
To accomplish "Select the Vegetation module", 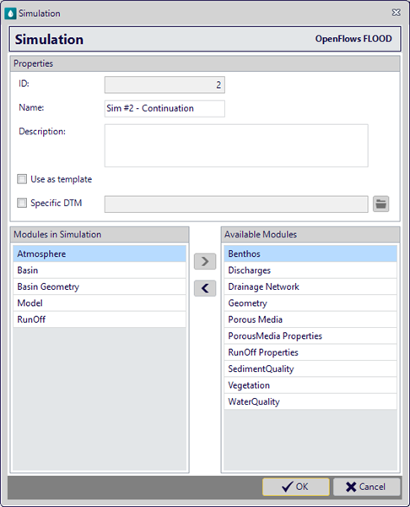I will coord(310,385).
